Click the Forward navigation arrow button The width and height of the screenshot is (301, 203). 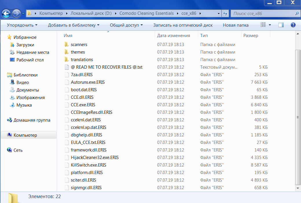pyautogui.click(x=16, y=14)
